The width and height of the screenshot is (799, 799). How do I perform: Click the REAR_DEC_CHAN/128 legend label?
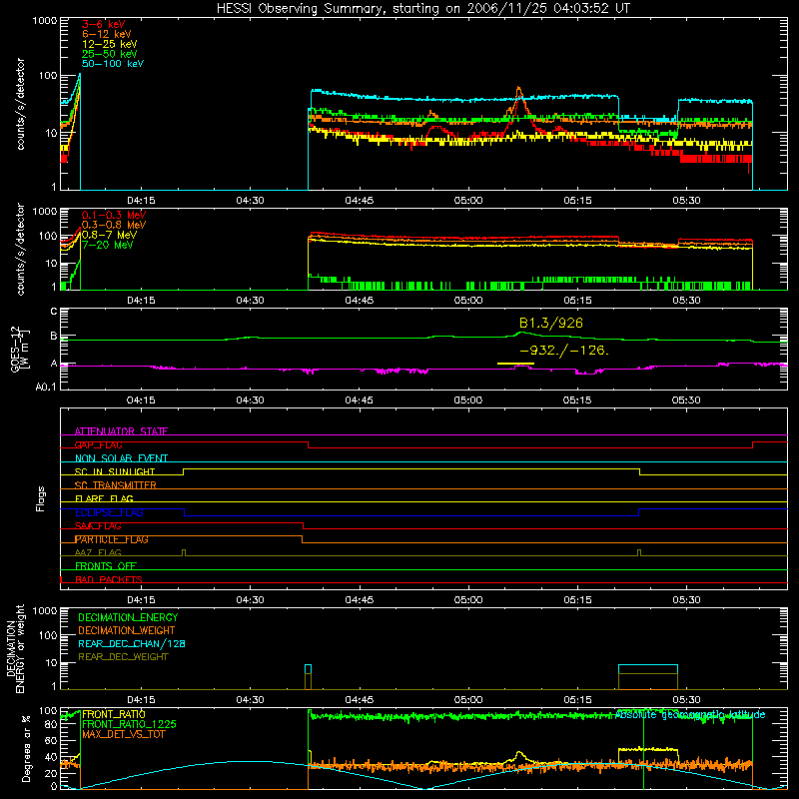click(132, 643)
